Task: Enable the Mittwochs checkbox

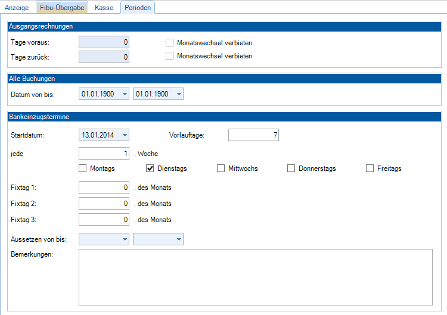Action: click(x=221, y=169)
